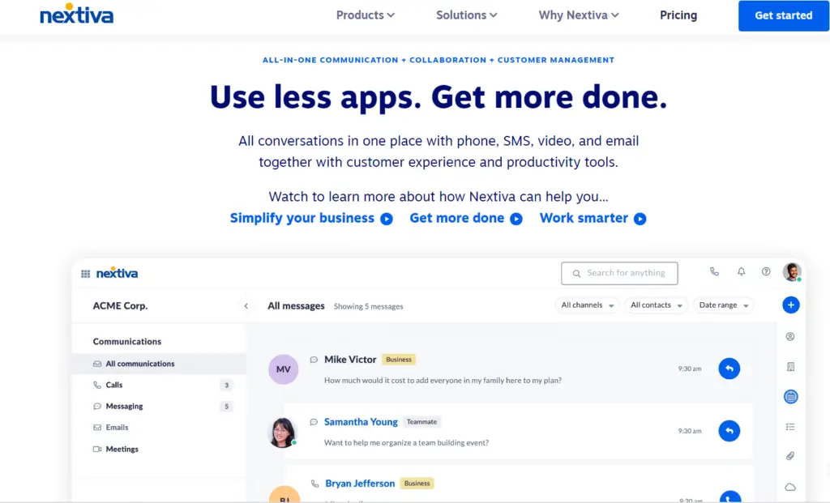
Task: Go to the Pricing page
Action: pos(678,15)
